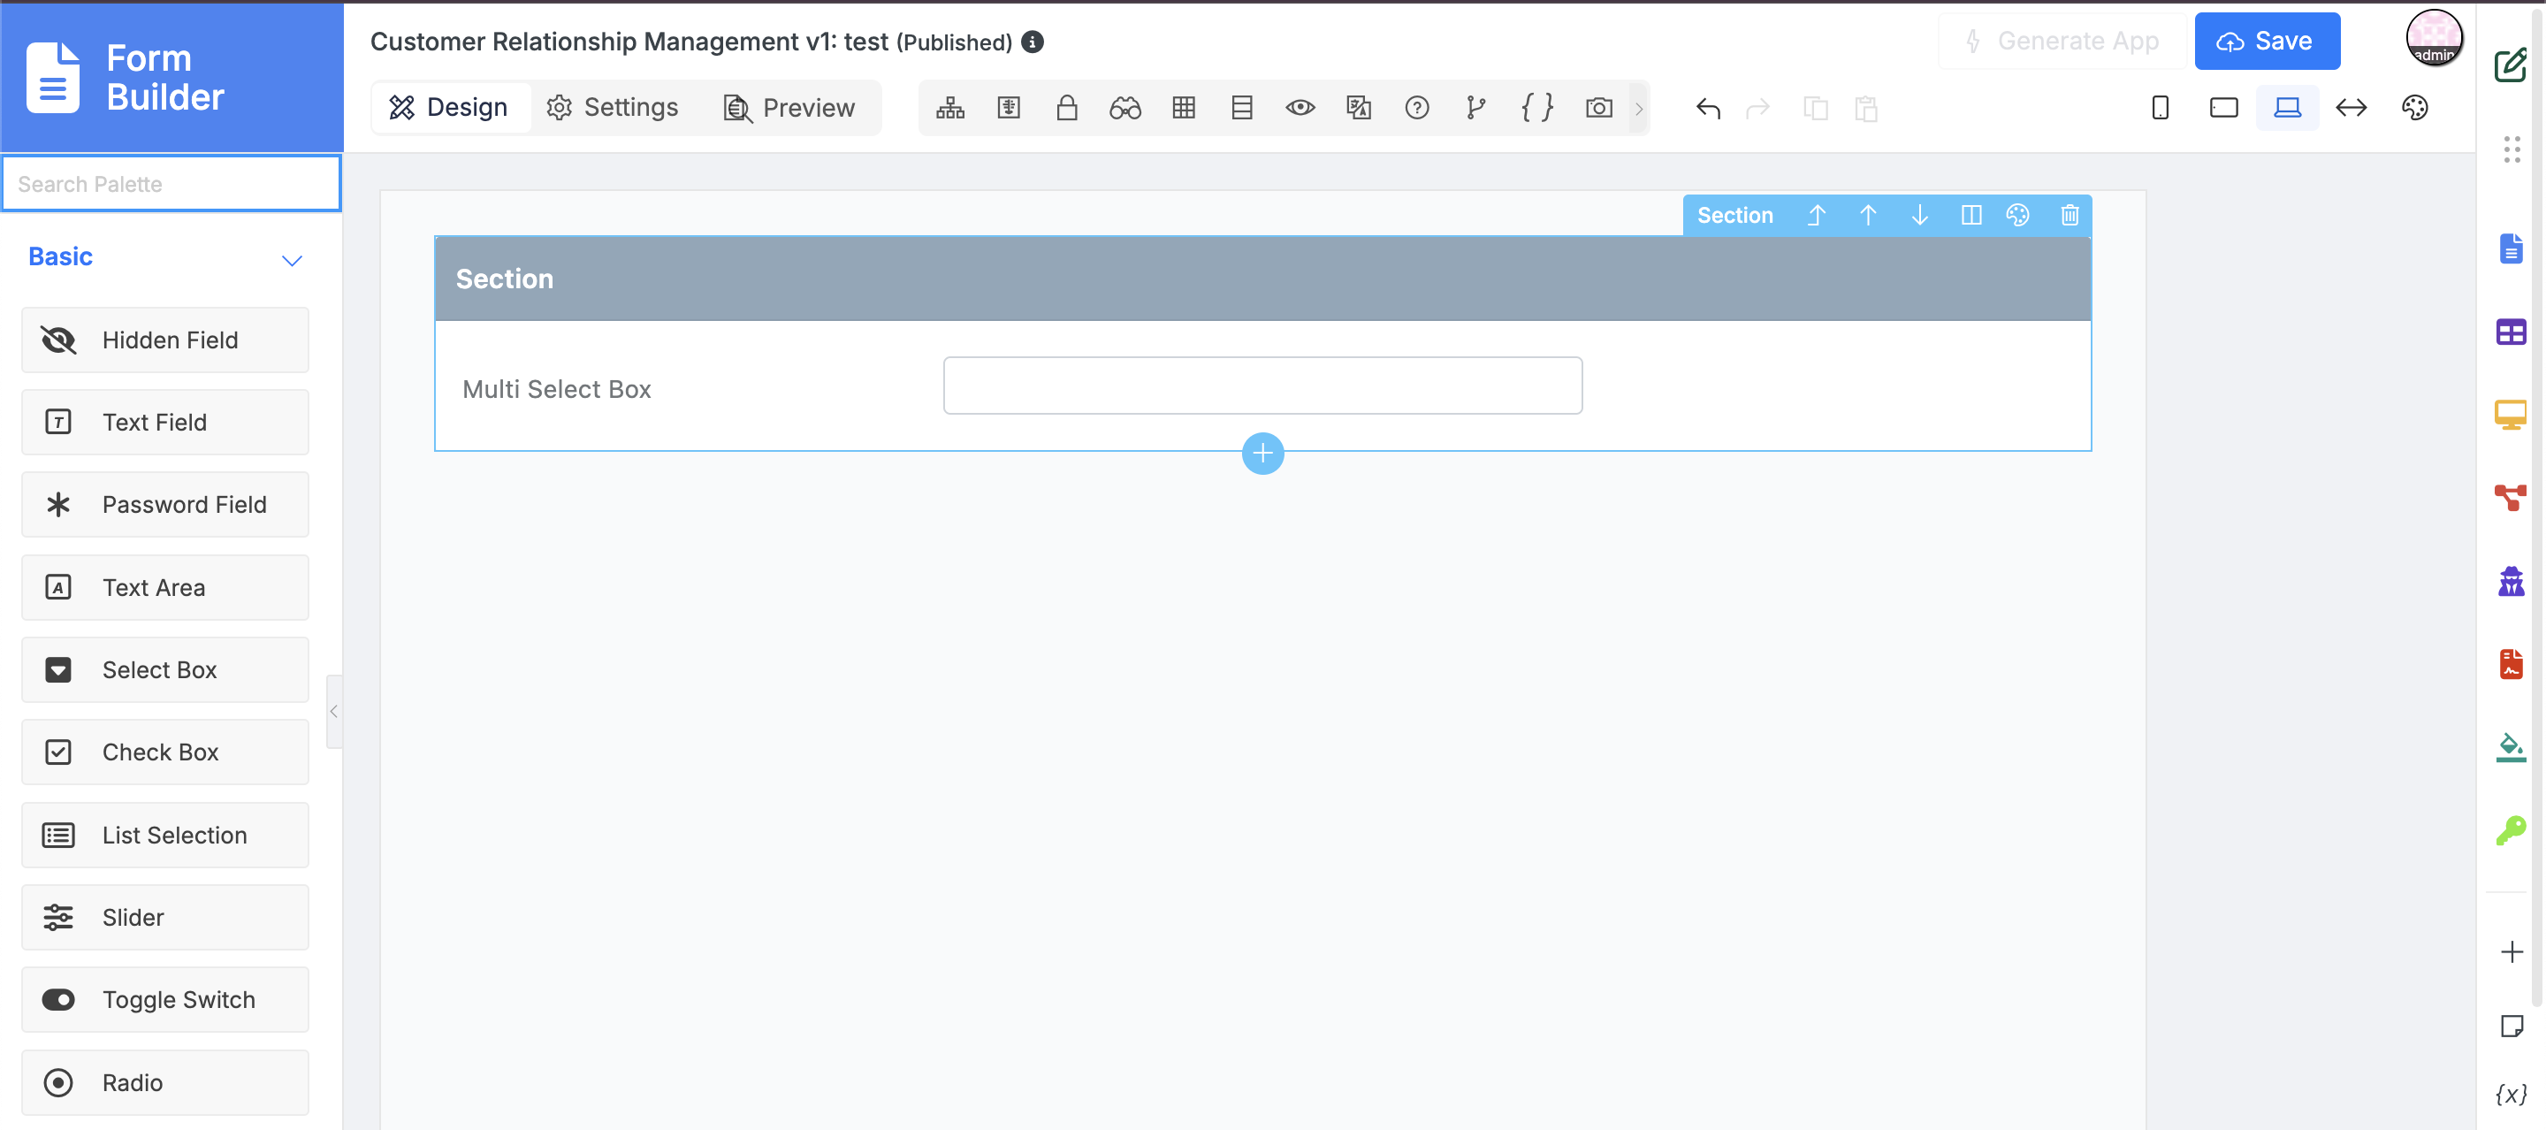This screenshot has width=2546, height=1130.
Task: Delete the Section using trash icon
Action: 2070,215
